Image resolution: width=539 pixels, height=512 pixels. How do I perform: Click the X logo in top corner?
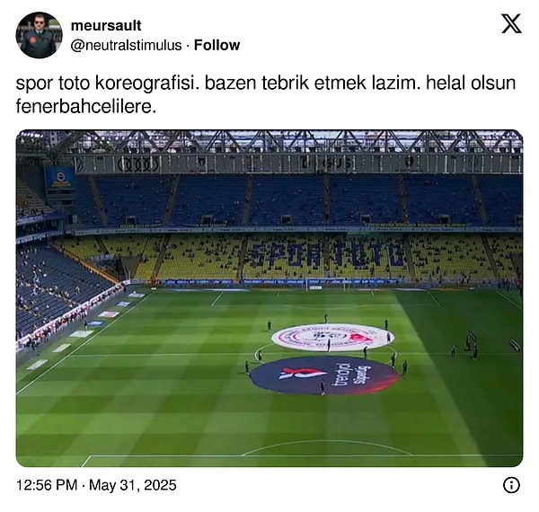click(x=511, y=23)
